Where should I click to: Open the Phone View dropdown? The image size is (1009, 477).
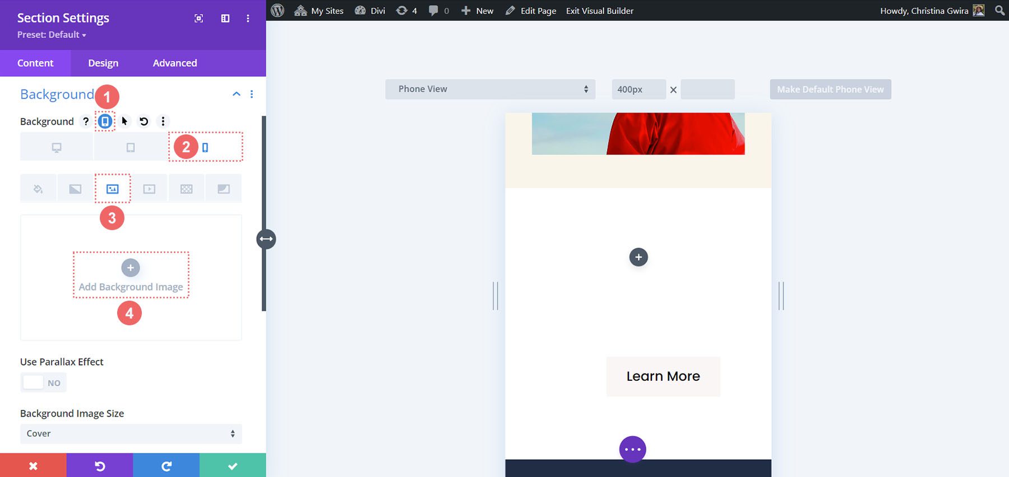tap(490, 90)
